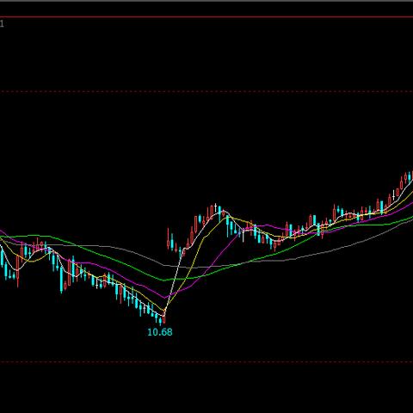Select the tallest cyan candlestick in the left decline
The image size is (413, 413).
pos(61,280)
